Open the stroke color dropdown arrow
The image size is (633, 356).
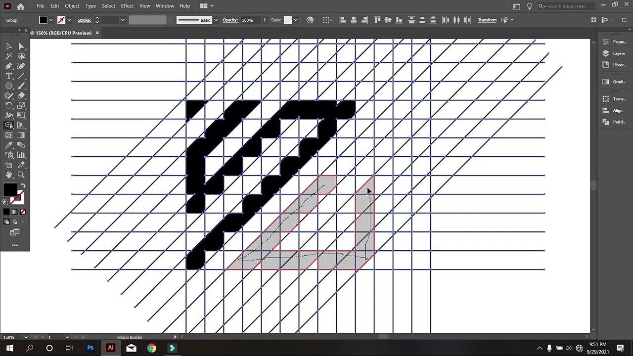pyautogui.click(x=69, y=20)
